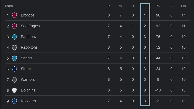Select the Panthers teal shield icon
The image size is (194, 109).
pos(14,37)
